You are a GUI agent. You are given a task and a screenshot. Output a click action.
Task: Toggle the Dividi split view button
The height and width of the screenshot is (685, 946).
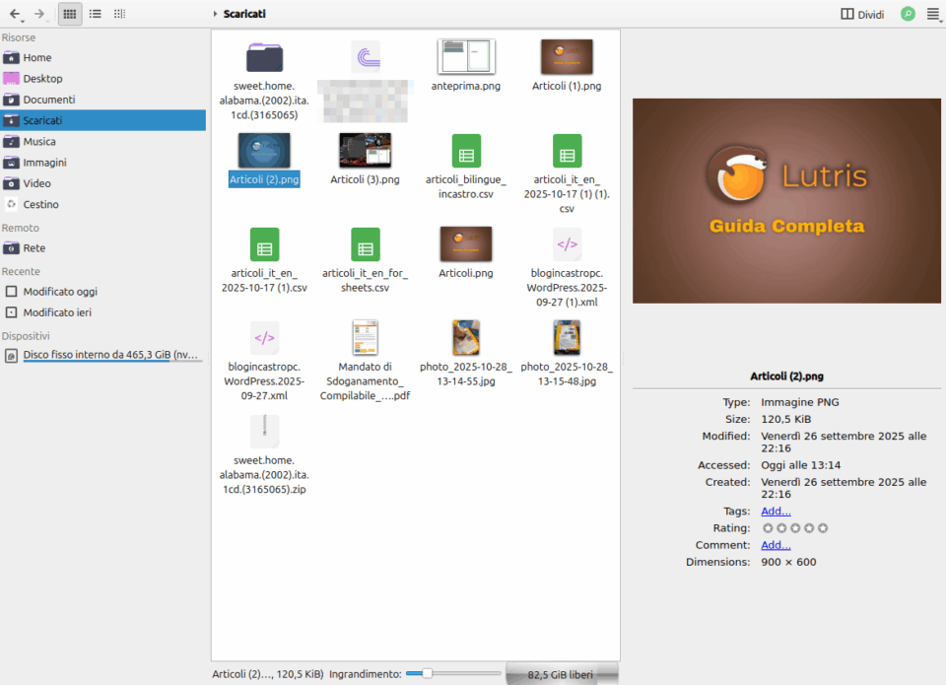click(x=862, y=14)
